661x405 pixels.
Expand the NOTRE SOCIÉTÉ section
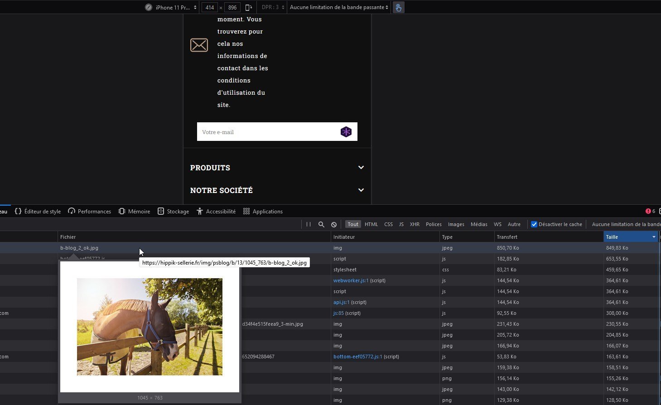[277, 190]
